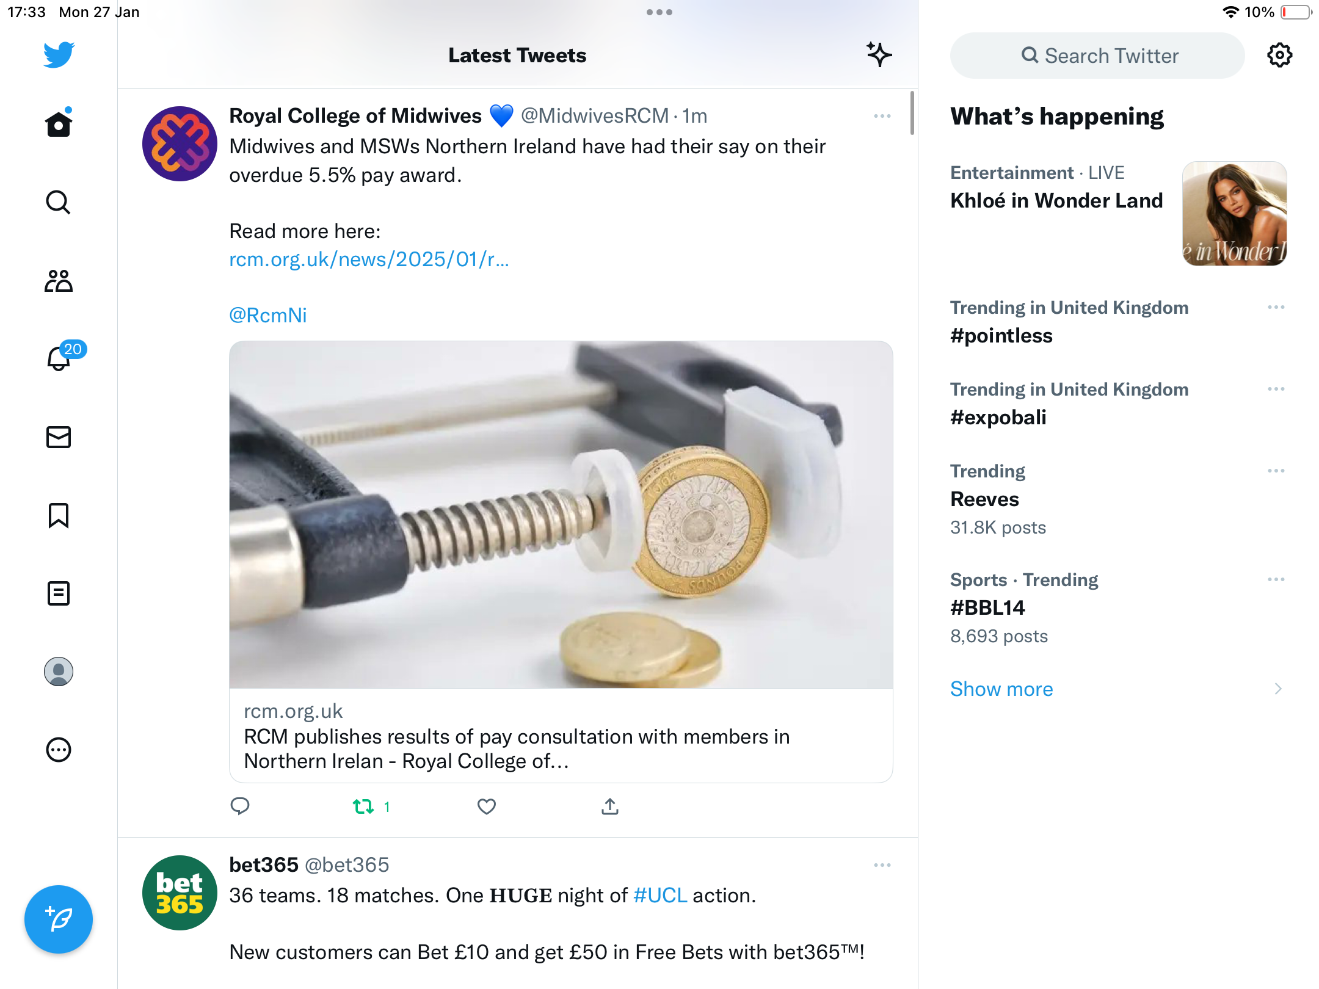This screenshot has width=1319, height=989.
Task: Focus the Search Twitter field
Action: tap(1097, 56)
